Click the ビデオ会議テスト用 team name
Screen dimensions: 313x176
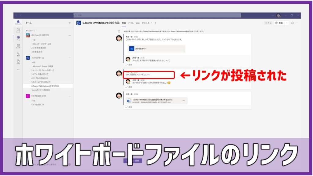coord(39,96)
